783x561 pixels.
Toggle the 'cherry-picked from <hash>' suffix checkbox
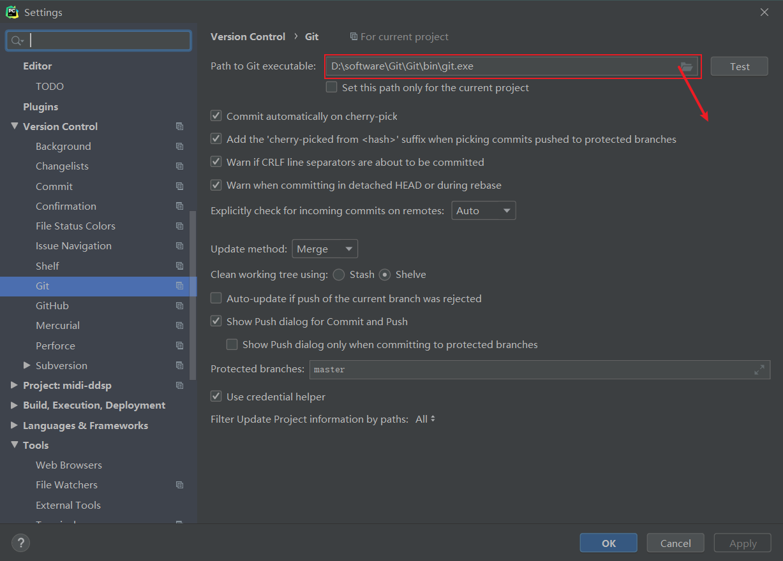[216, 139]
